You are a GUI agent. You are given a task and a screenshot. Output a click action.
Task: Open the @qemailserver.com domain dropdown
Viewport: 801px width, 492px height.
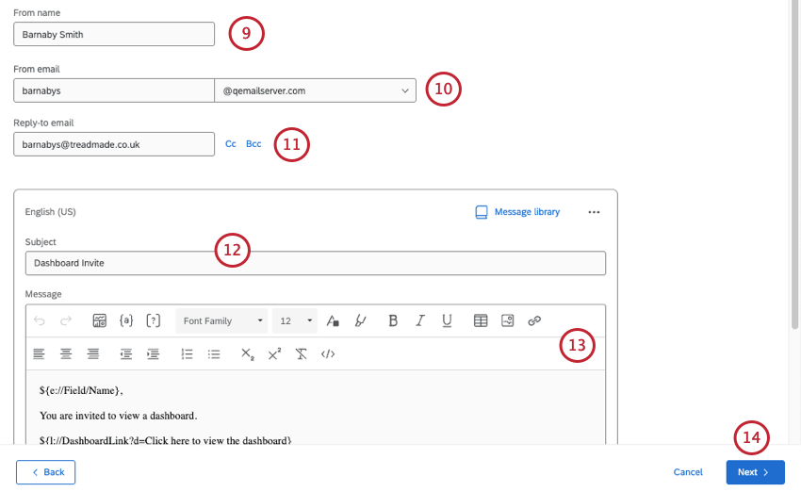315,90
